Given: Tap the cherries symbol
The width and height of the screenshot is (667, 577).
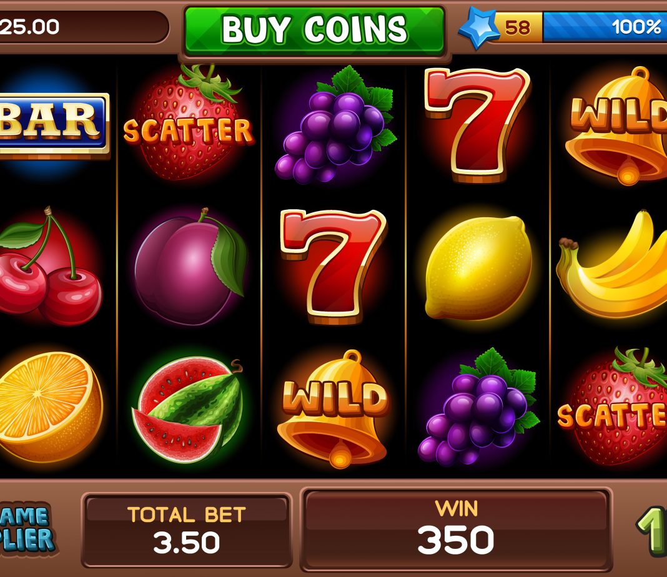Looking at the screenshot, I should (x=50, y=266).
